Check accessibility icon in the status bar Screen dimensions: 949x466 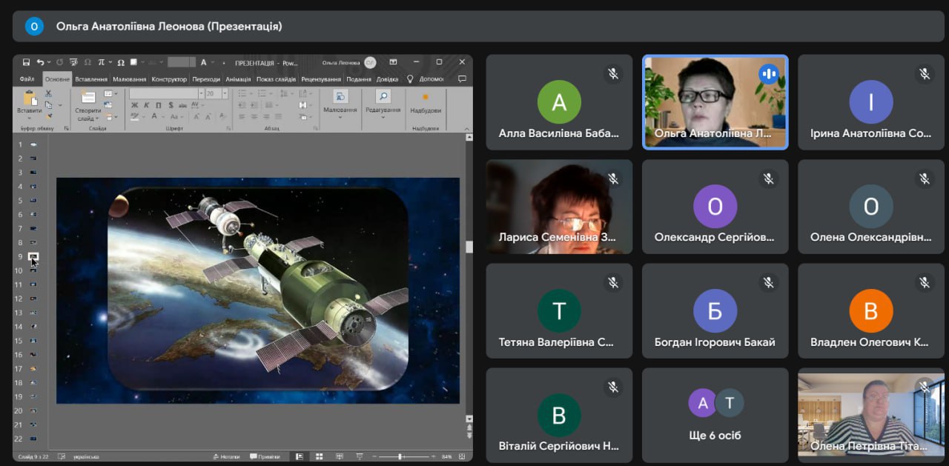[62, 456]
